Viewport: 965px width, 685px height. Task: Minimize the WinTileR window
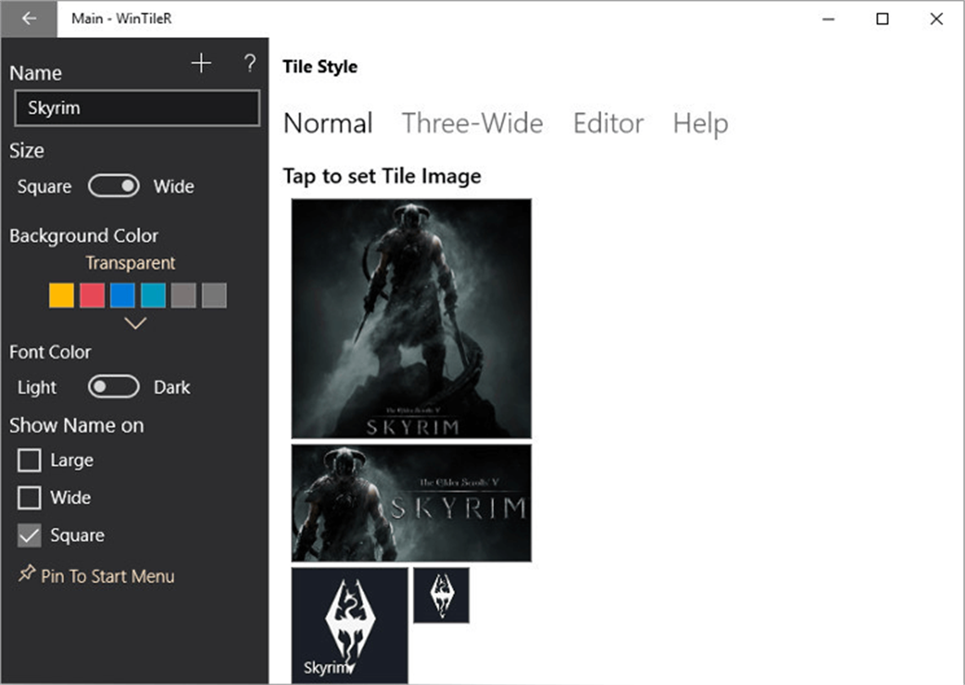828,19
